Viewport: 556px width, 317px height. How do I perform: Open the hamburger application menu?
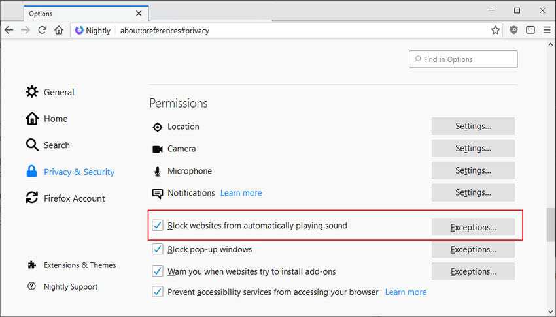click(547, 30)
